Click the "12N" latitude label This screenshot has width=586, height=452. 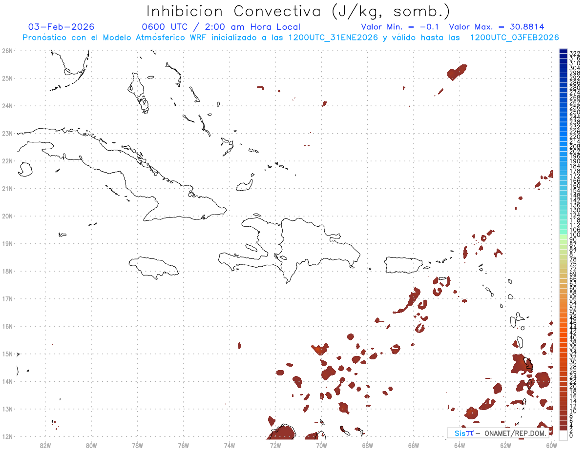point(7,436)
